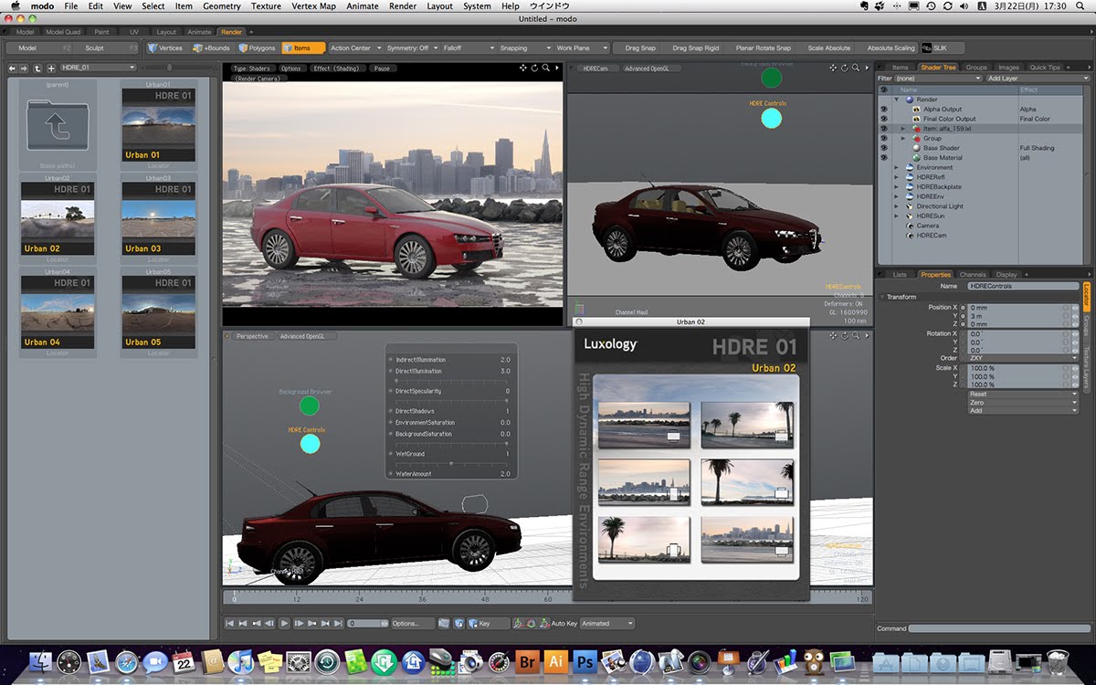
Task: Activate Items selection mode
Action: pyautogui.click(x=302, y=47)
